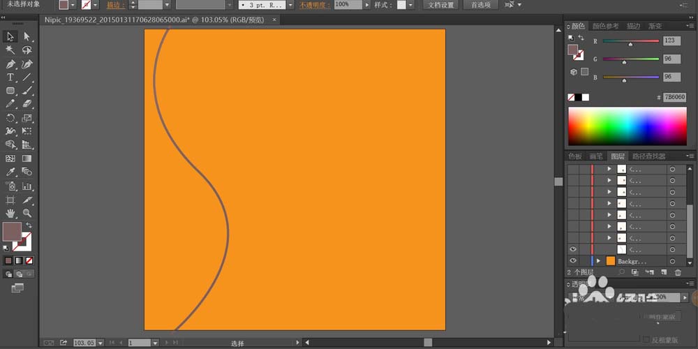
Task: Open Layers panel flyout menu
Action: 690,156
